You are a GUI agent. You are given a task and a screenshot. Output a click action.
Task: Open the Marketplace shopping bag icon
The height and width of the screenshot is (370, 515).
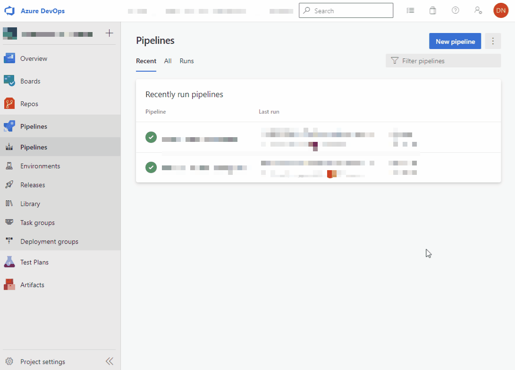[x=432, y=10]
